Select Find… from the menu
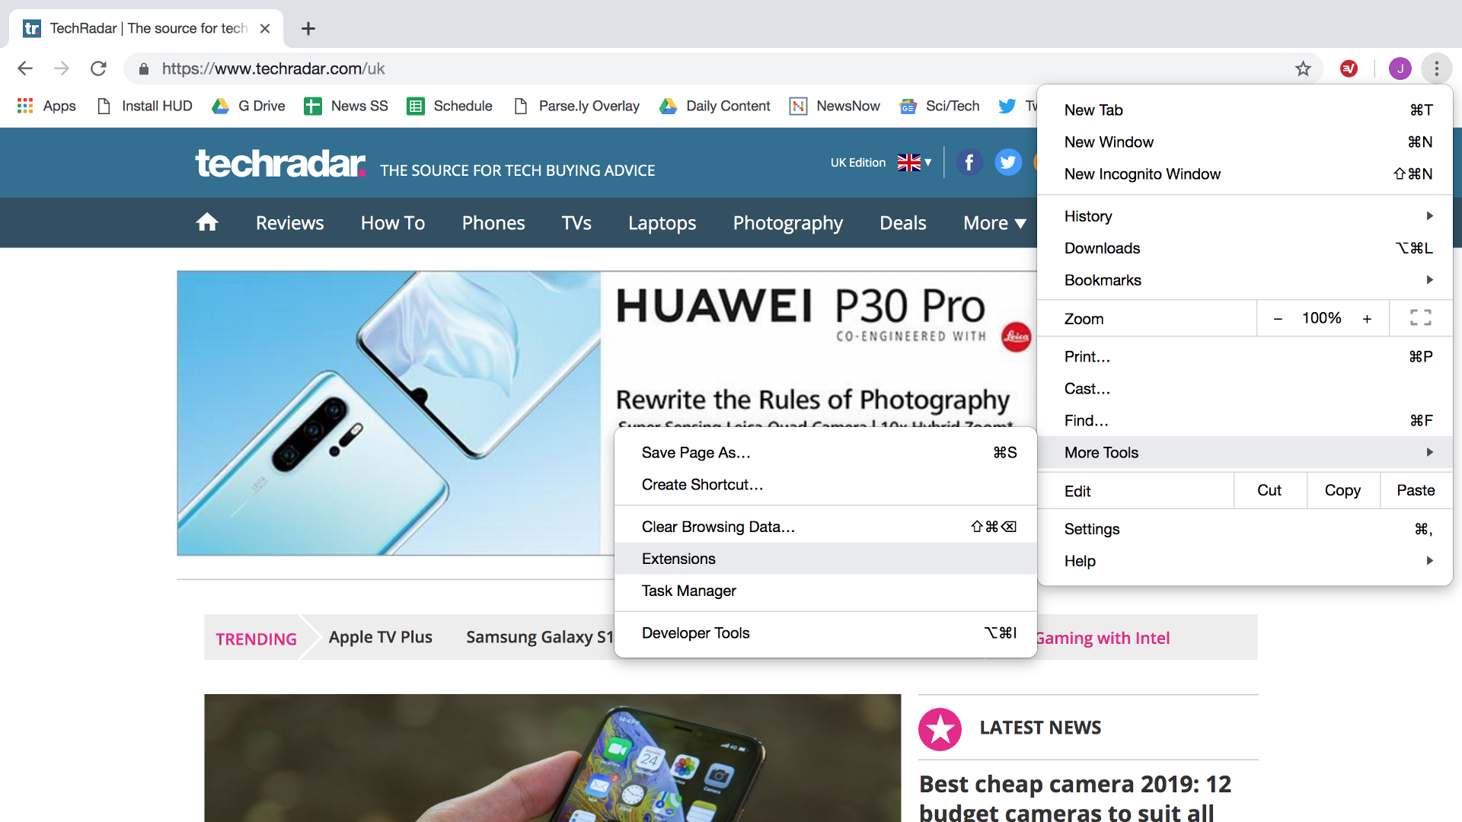 pyautogui.click(x=1244, y=420)
